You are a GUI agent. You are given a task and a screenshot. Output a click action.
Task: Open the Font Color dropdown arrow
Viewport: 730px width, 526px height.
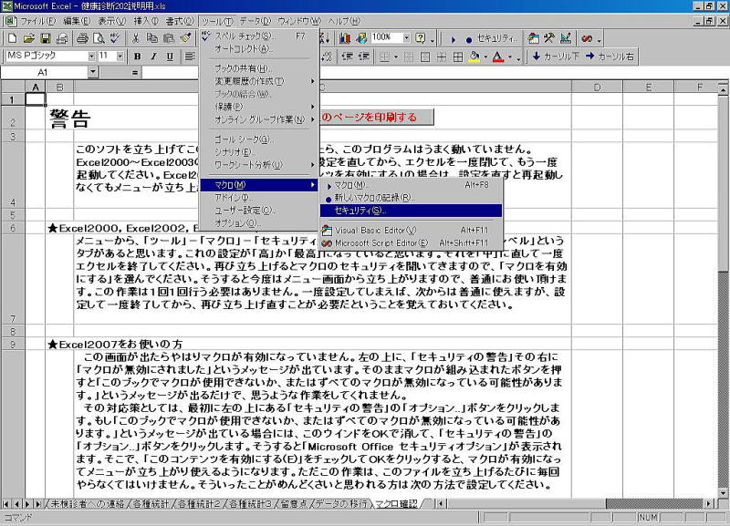[510, 57]
